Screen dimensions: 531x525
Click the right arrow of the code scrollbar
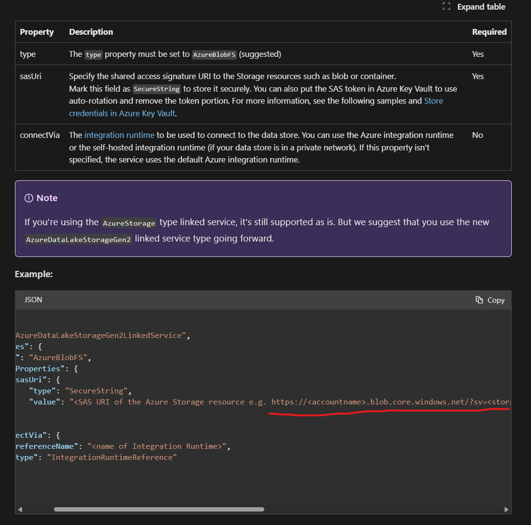click(x=506, y=510)
